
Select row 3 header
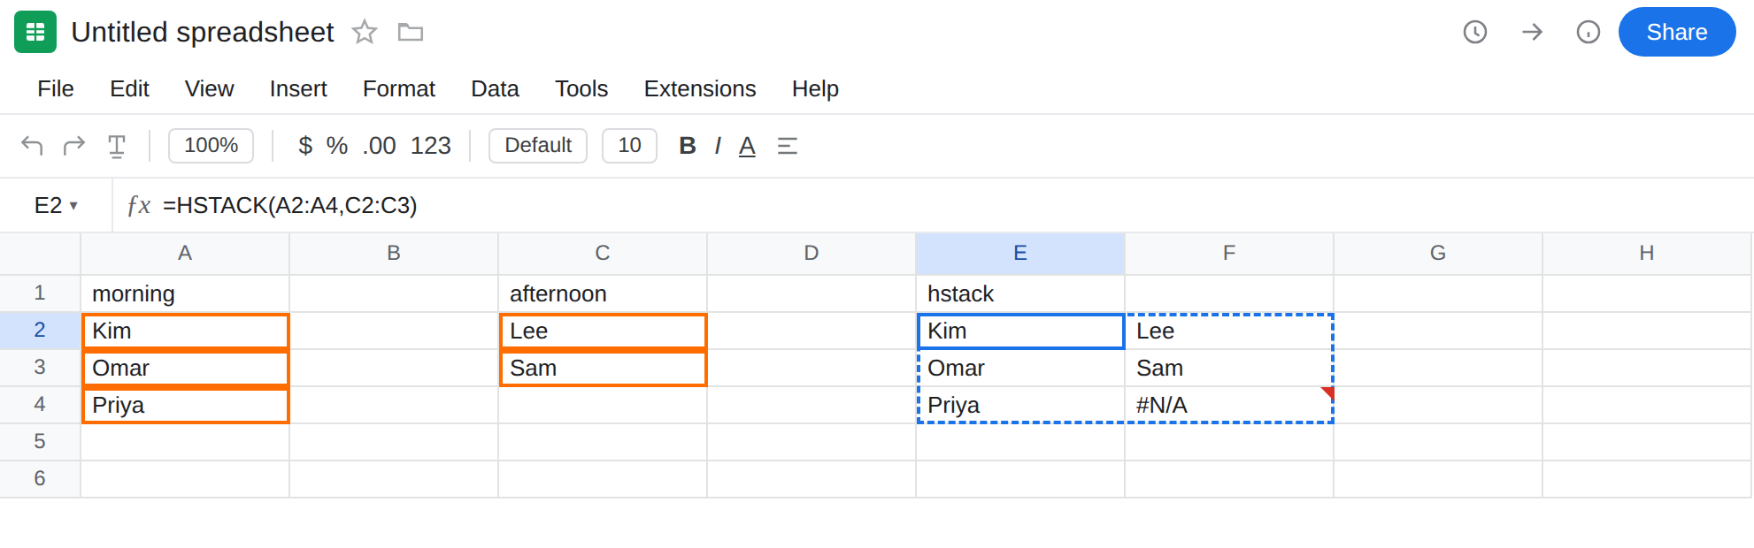point(40,368)
